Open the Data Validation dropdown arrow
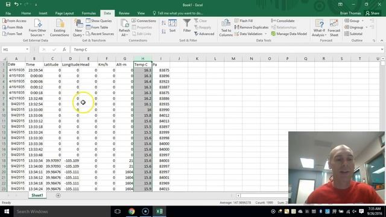The height and width of the screenshot is (217, 386). click(x=265, y=34)
